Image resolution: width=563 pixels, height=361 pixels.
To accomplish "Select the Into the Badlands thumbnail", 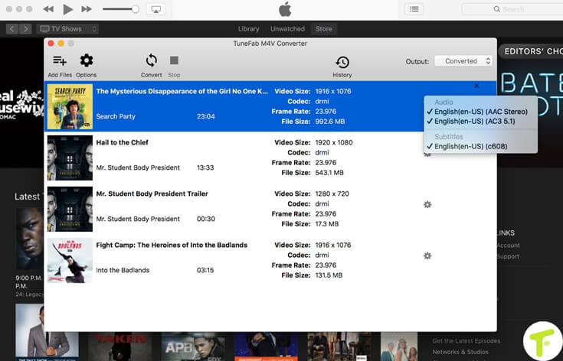I will tap(70, 260).
